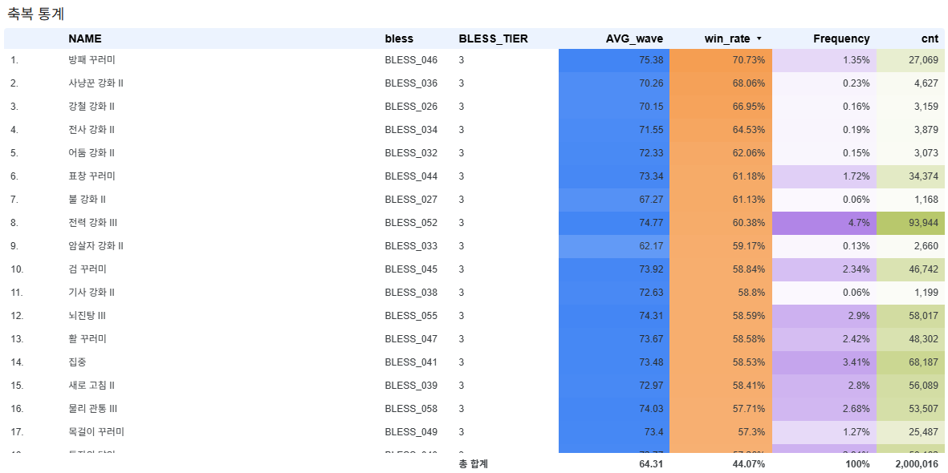948x473 pixels.
Task: Sort table by the AVG_wave column header
Action: [634, 38]
